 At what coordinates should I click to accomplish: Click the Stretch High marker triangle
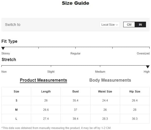pos(148,67)
